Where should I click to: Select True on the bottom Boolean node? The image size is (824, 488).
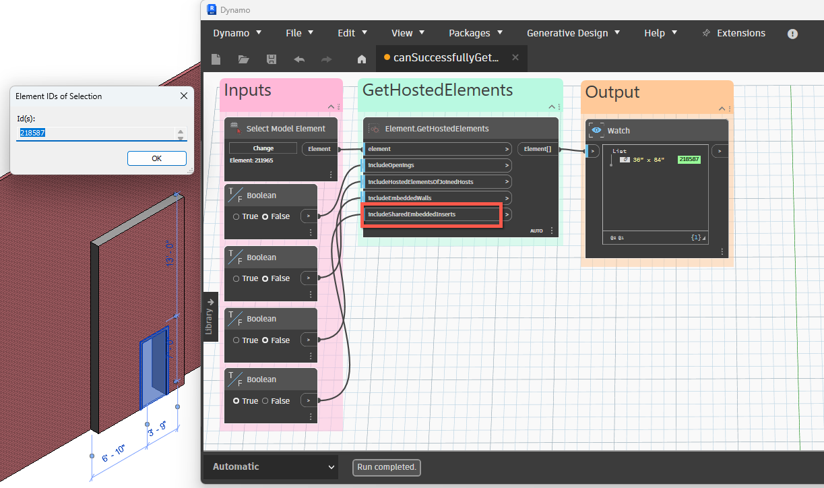tap(236, 401)
